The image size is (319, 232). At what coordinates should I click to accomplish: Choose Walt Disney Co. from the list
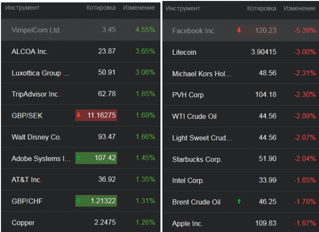tap(36, 137)
